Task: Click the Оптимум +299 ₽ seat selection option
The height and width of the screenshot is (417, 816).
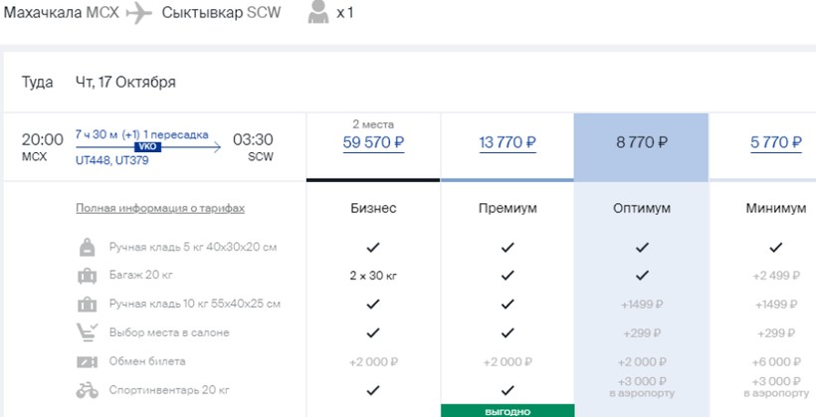Action: pyautogui.click(x=642, y=333)
